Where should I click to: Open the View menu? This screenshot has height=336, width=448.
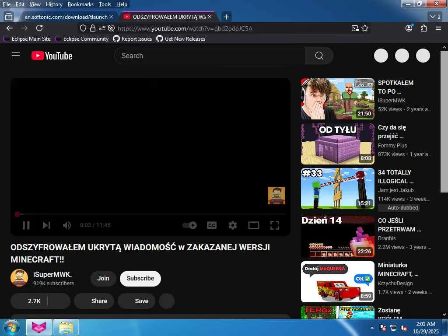pos(35,4)
